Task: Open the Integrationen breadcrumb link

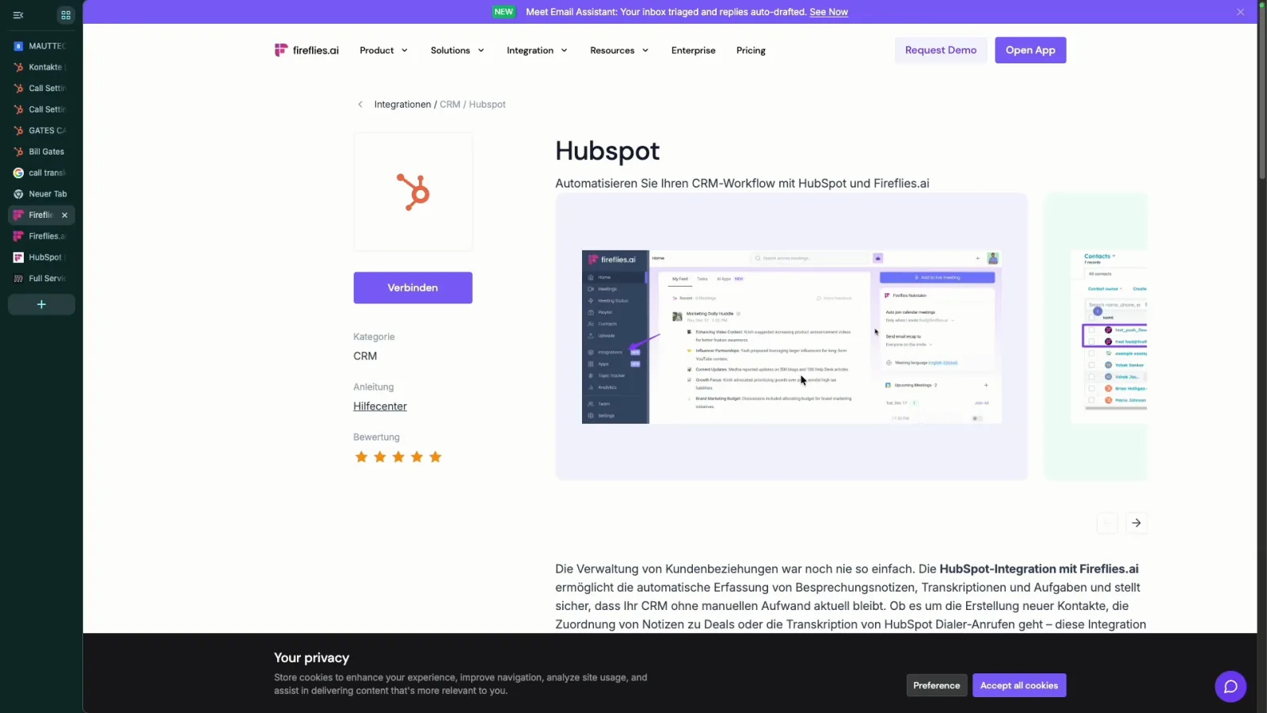Action: [x=402, y=105]
